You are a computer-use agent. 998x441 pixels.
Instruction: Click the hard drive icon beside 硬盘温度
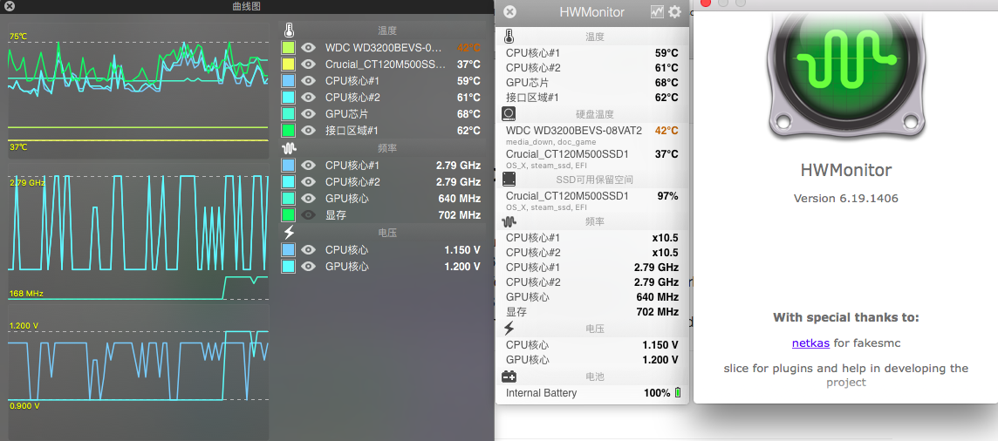(509, 114)
